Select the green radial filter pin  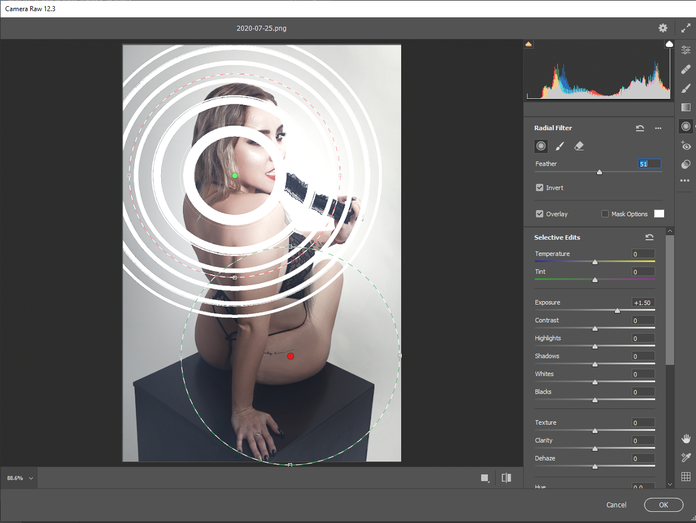coord(235,175)
